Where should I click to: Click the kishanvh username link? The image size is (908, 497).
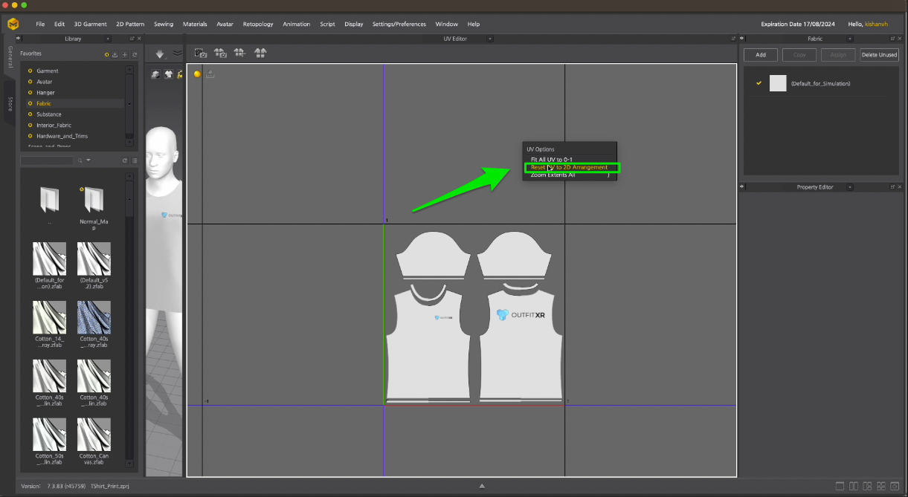[876, 24]
